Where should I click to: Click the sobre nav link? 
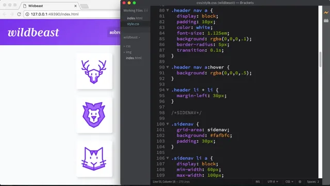(114, 32)
